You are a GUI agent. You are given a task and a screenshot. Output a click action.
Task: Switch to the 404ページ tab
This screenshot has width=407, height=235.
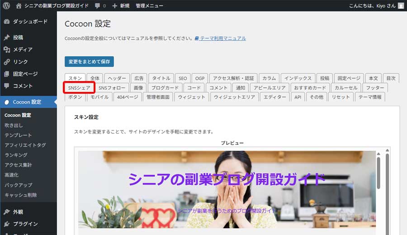coord(128,97)
